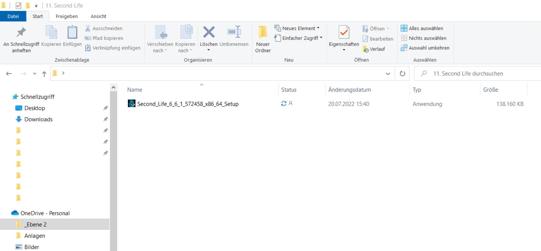541x251 pixels.
Task: Click the title bar new folder icon
Action: click(28, 5)
